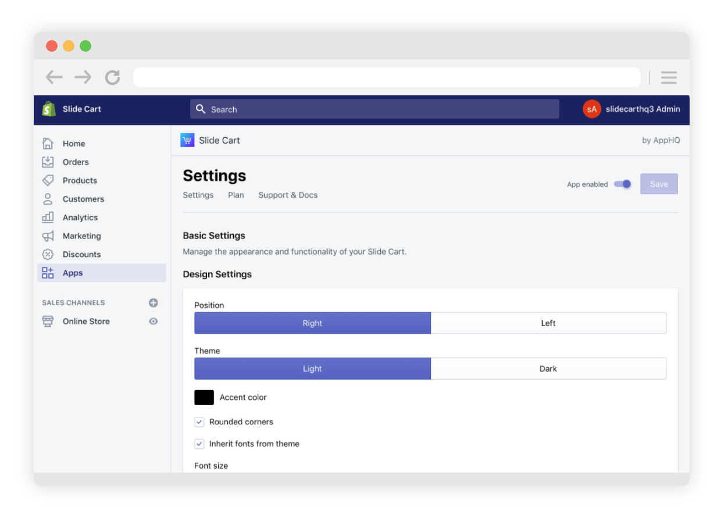
Task: Click the Shopify bag logo icon
Action: [49, 109]
